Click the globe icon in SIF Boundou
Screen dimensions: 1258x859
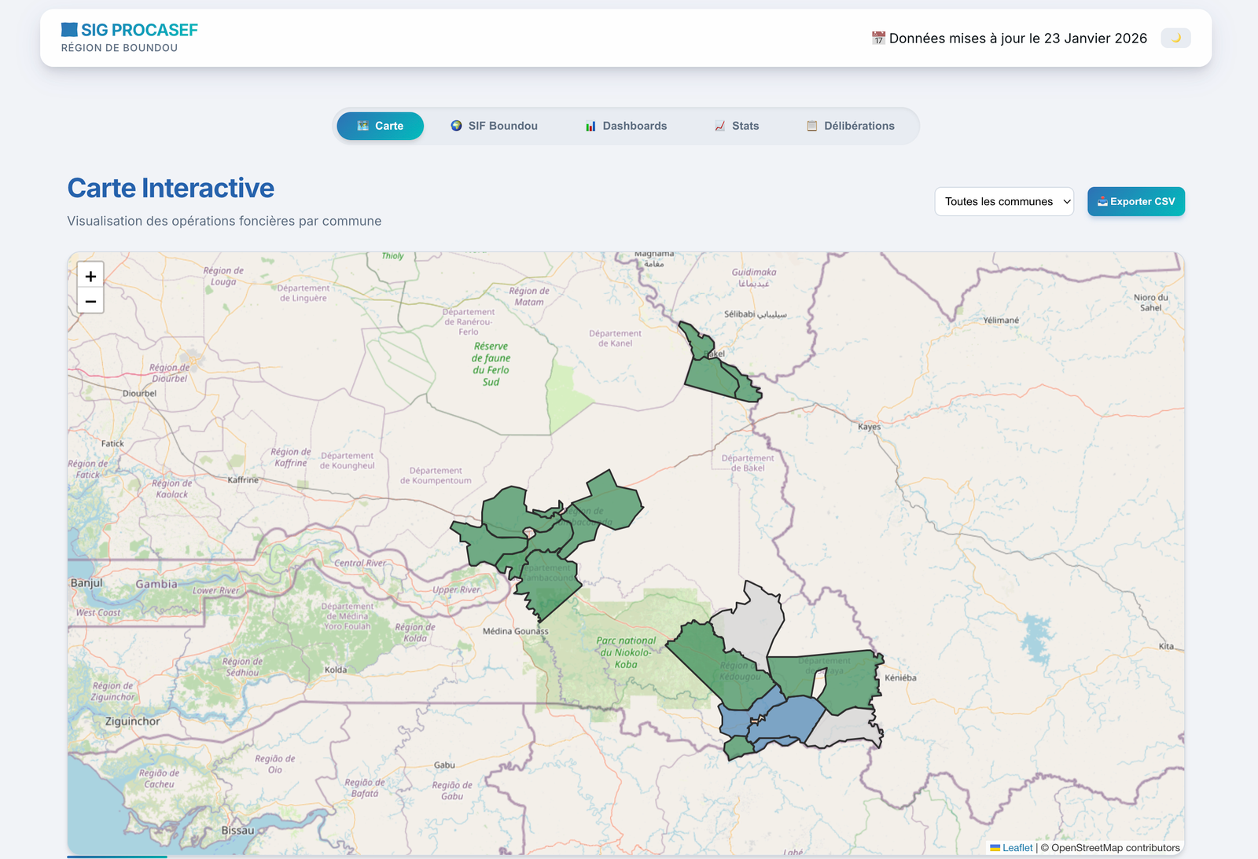(456, 126)
